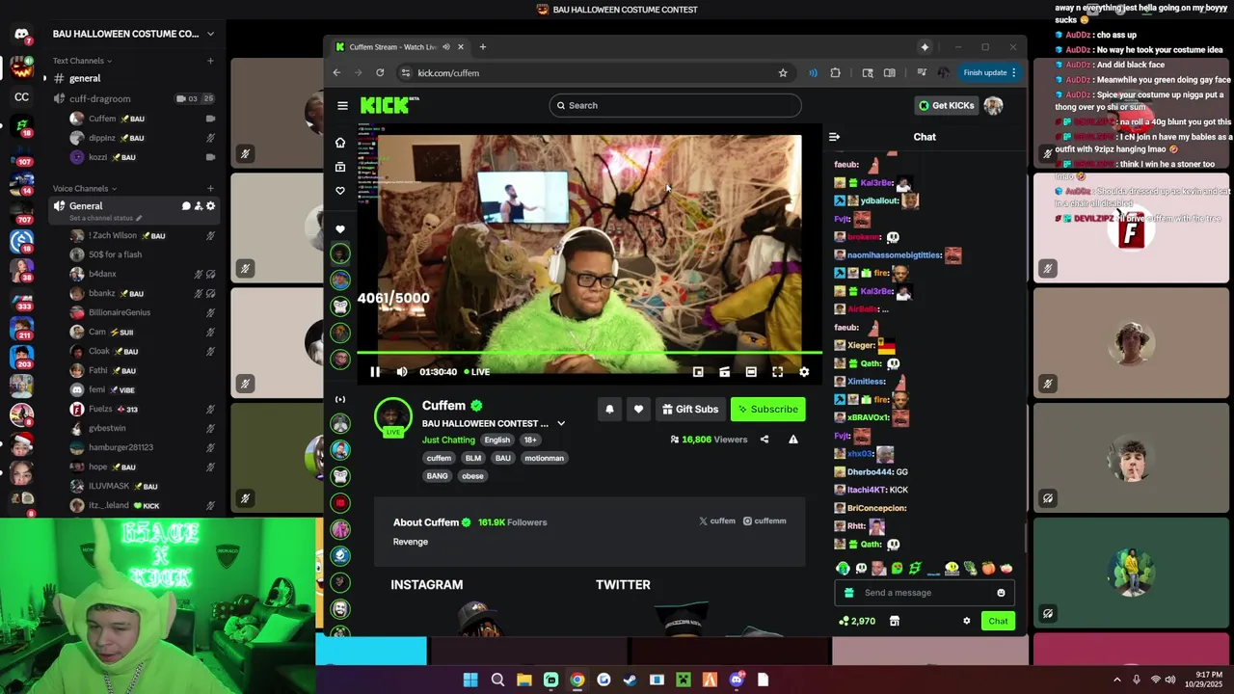Open Kick user profile avatar menu
The image size is (1234, 694).
pos(993,105)
